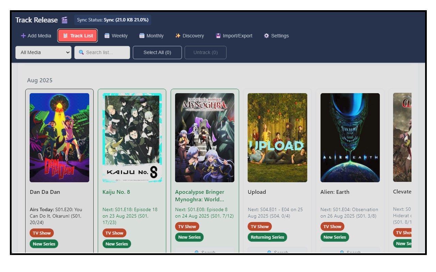Open the Settings tab
The image size is (436, 272).
point(276,36)
